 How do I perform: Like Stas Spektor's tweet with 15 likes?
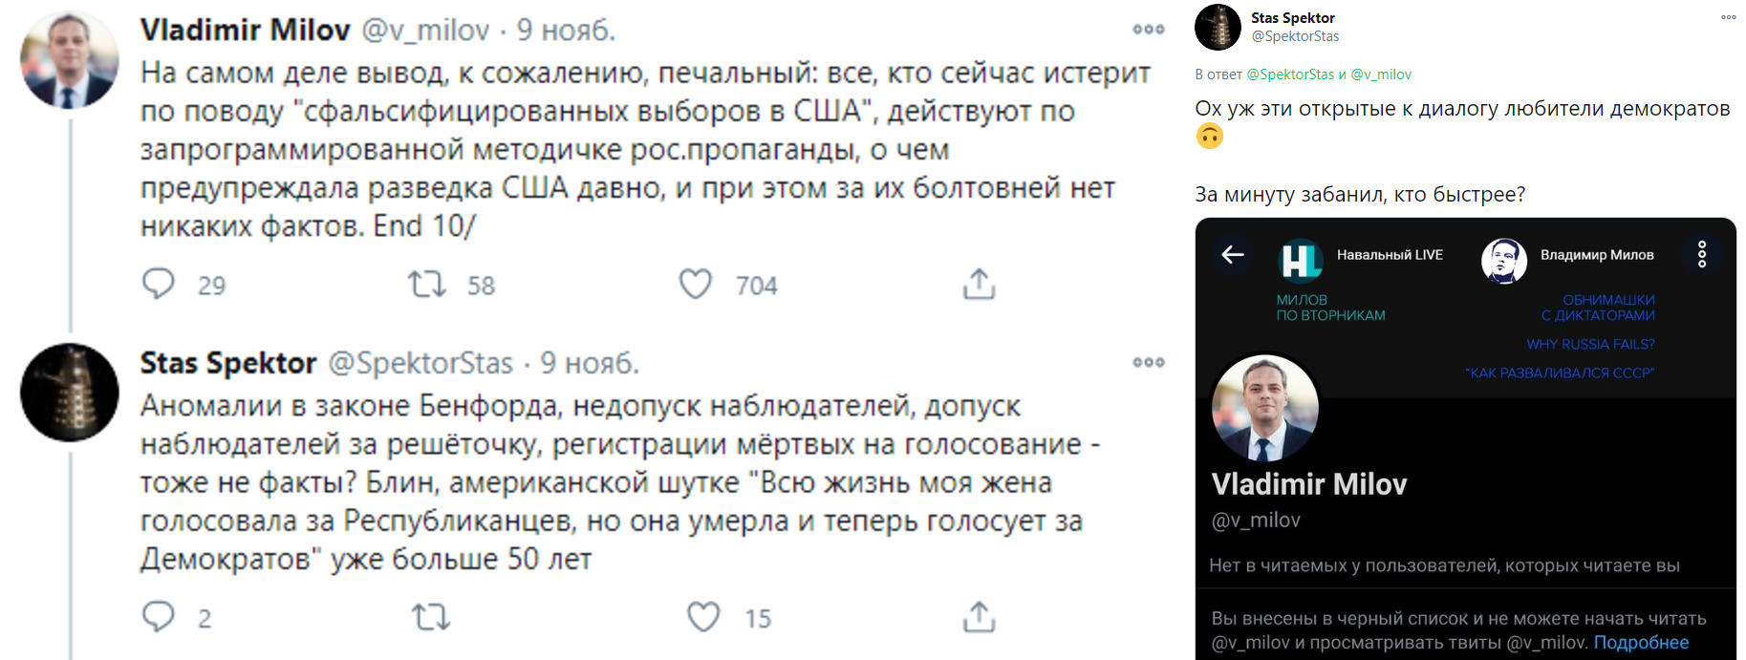coord(704,617)
